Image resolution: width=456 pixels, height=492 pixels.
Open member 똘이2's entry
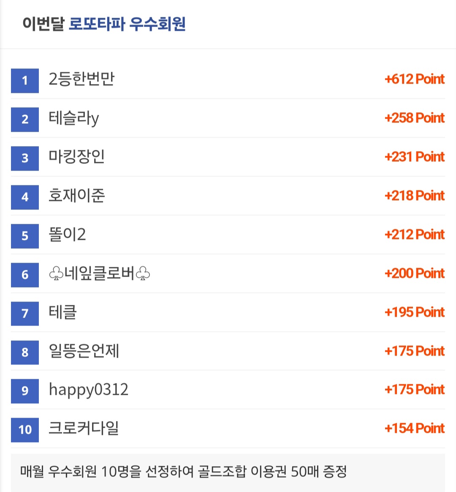[x=67, y=234]
